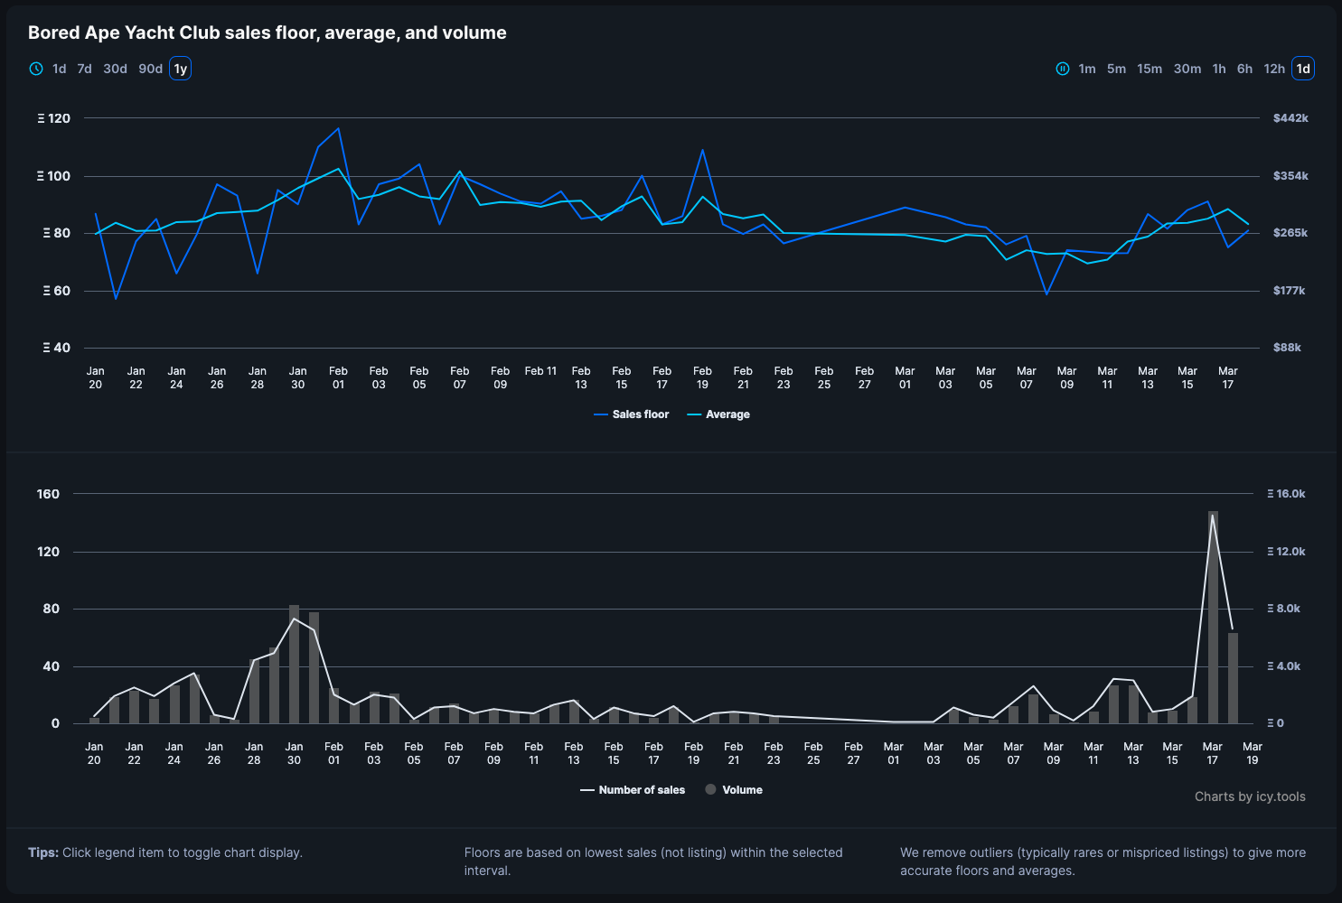Click the pause icon beside interval options
Screen dimensions: 1342x903
(1063, 69)
